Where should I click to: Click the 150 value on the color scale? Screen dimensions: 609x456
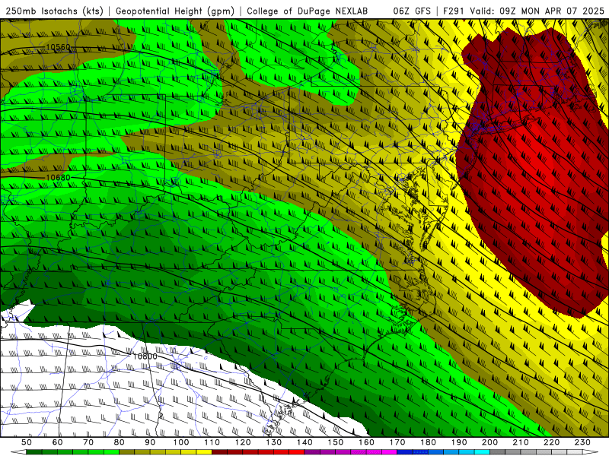pyautogui.click(x=336, y=442)
